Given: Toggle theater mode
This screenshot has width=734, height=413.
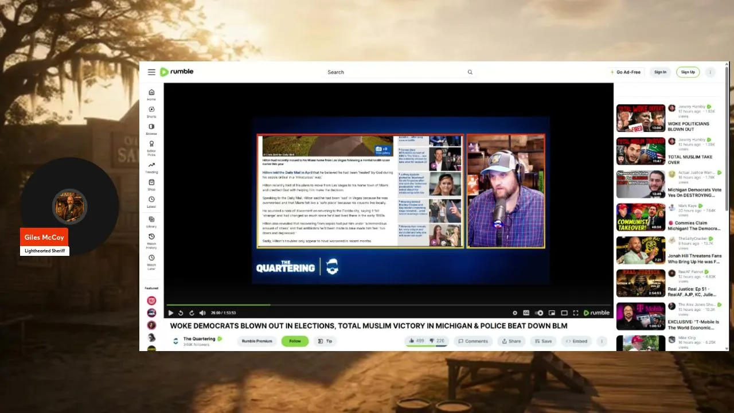Looking at the screenshot, I should coord(564,313).
